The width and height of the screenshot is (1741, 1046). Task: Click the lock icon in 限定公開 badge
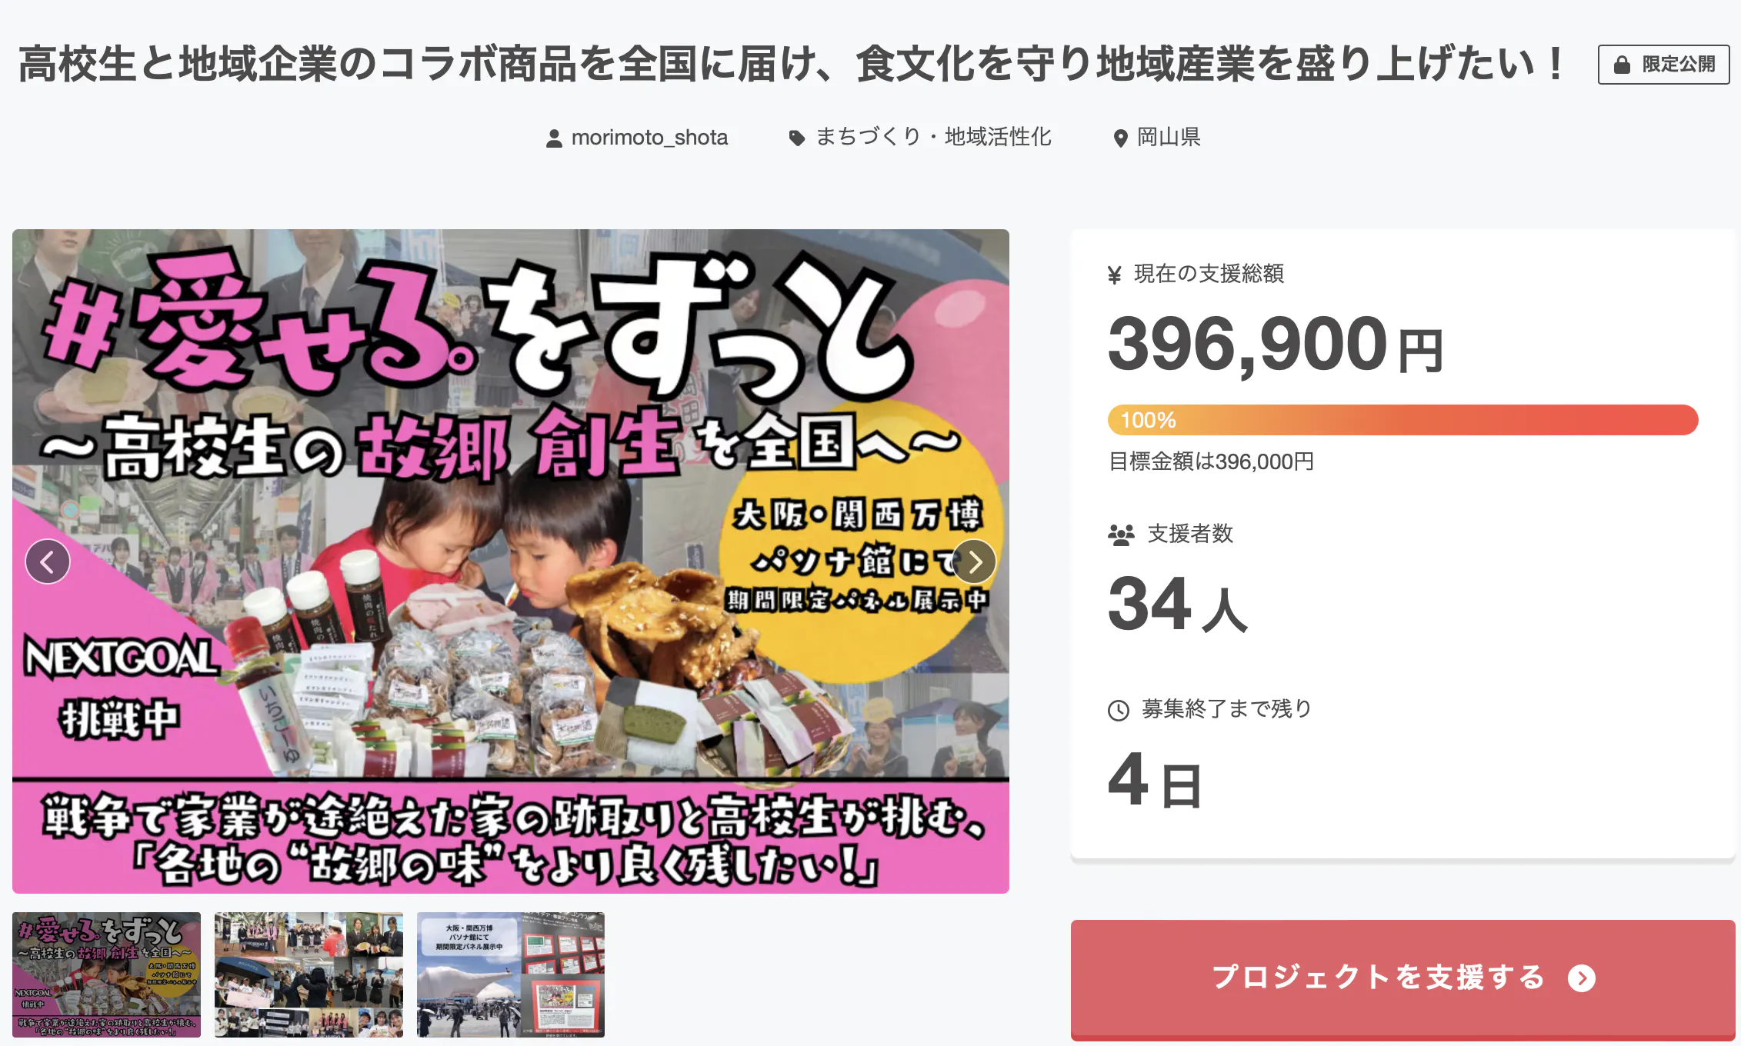tap(1622, 65)
